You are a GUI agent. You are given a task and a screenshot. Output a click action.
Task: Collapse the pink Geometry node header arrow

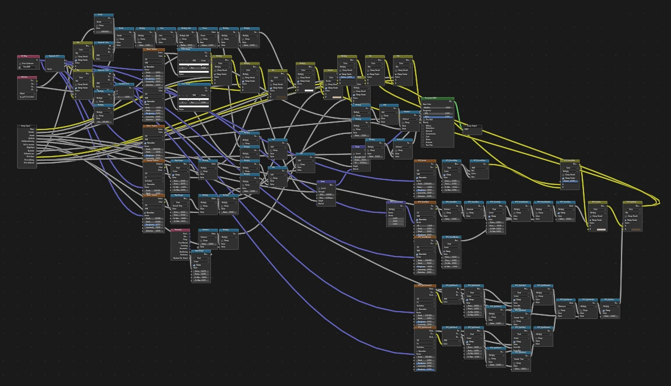tap(173, 230)
